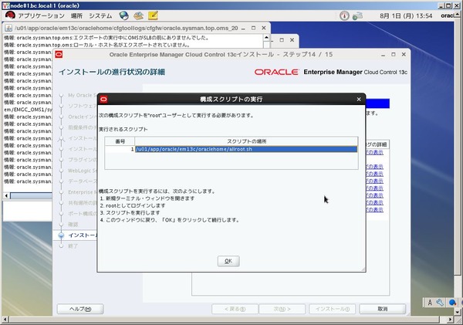Click OK in the configuration script dialog
Viewport: 463px width, 325px height.
(228, 261)
